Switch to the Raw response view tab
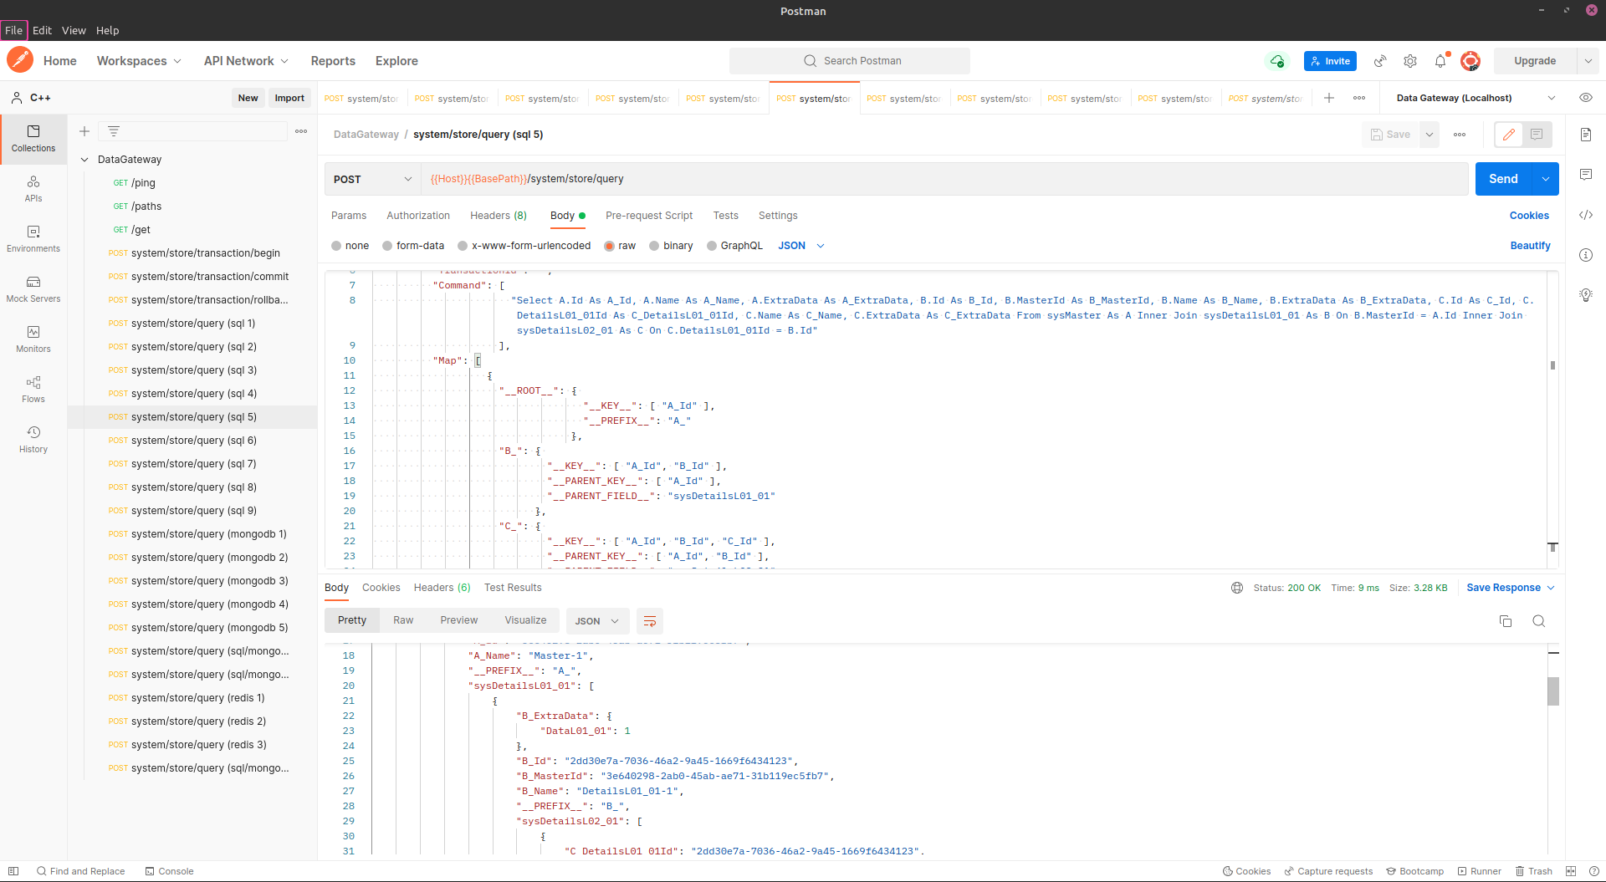 coord(403,620)
